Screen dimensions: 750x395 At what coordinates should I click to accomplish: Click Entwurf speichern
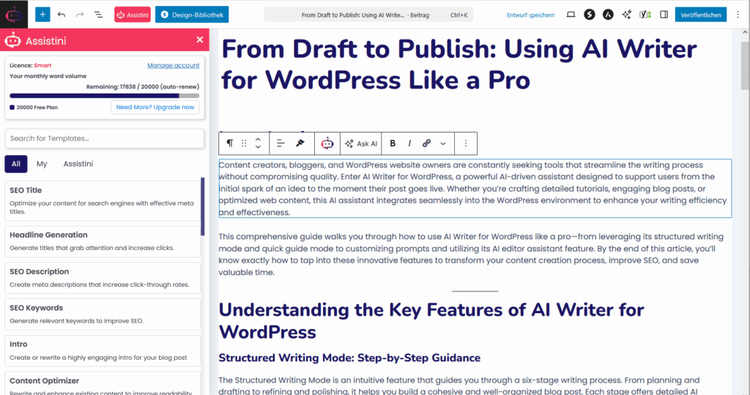(530, 15)
